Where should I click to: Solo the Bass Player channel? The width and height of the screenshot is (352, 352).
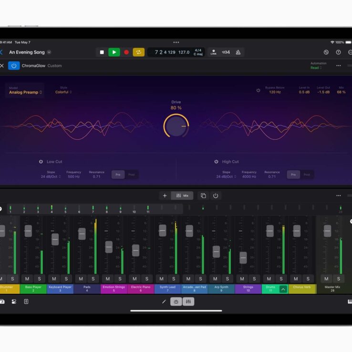[39, 279]
